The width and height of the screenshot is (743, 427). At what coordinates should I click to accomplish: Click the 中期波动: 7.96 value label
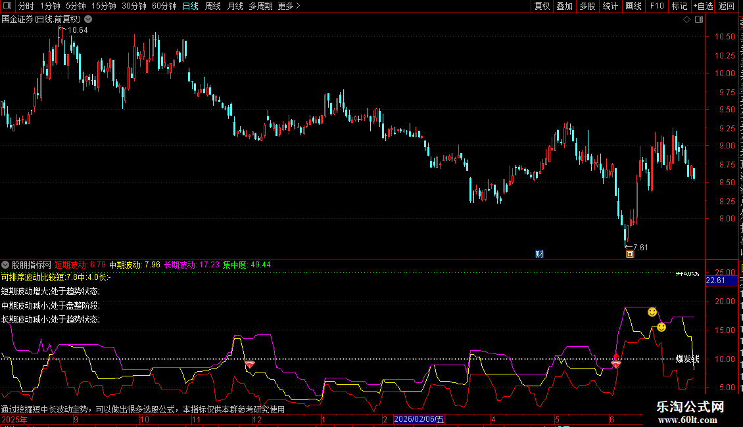click(x=135, y=265)
